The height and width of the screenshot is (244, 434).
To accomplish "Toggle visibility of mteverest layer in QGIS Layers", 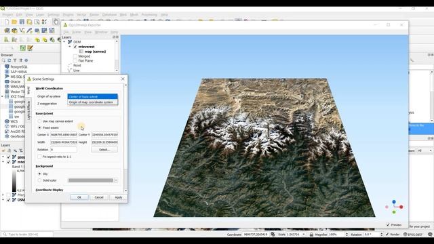I will [9, 162].
